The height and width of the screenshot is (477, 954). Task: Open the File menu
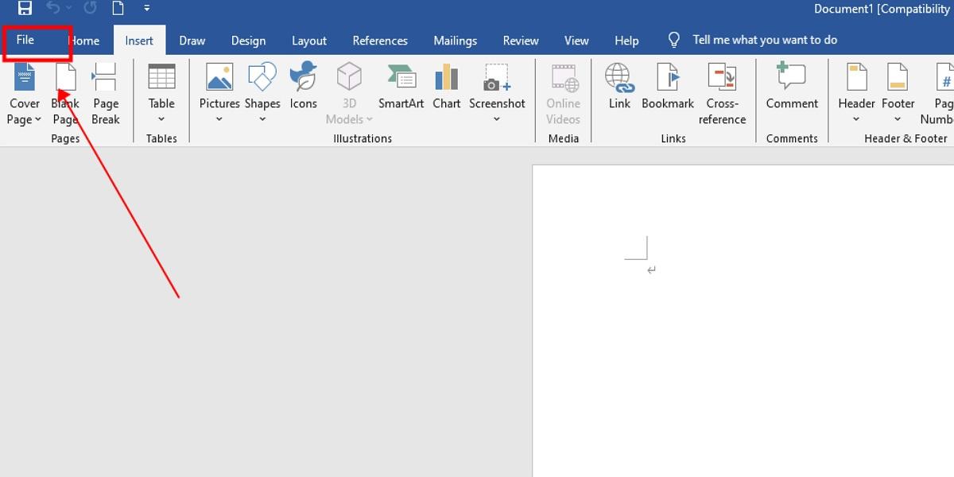pyautogui.click(x=24, y=40)
